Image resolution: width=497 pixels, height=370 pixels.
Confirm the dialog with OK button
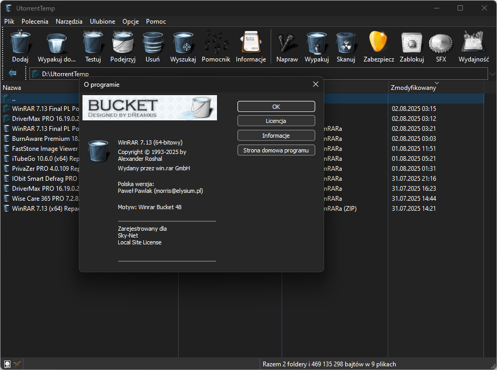(276, 107)
